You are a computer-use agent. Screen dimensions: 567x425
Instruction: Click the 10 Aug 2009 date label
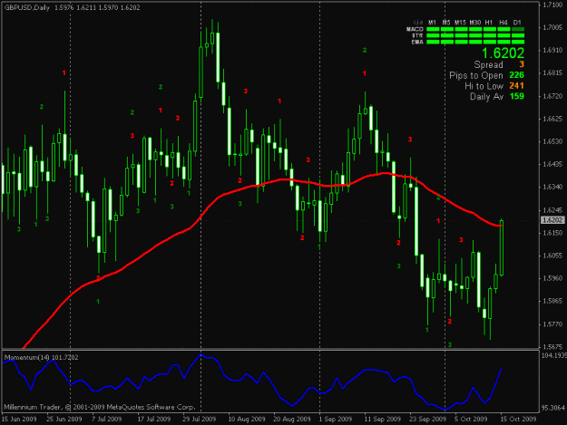point(247,419)
